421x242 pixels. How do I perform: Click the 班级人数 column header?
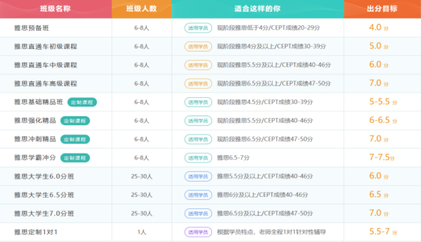142,9
